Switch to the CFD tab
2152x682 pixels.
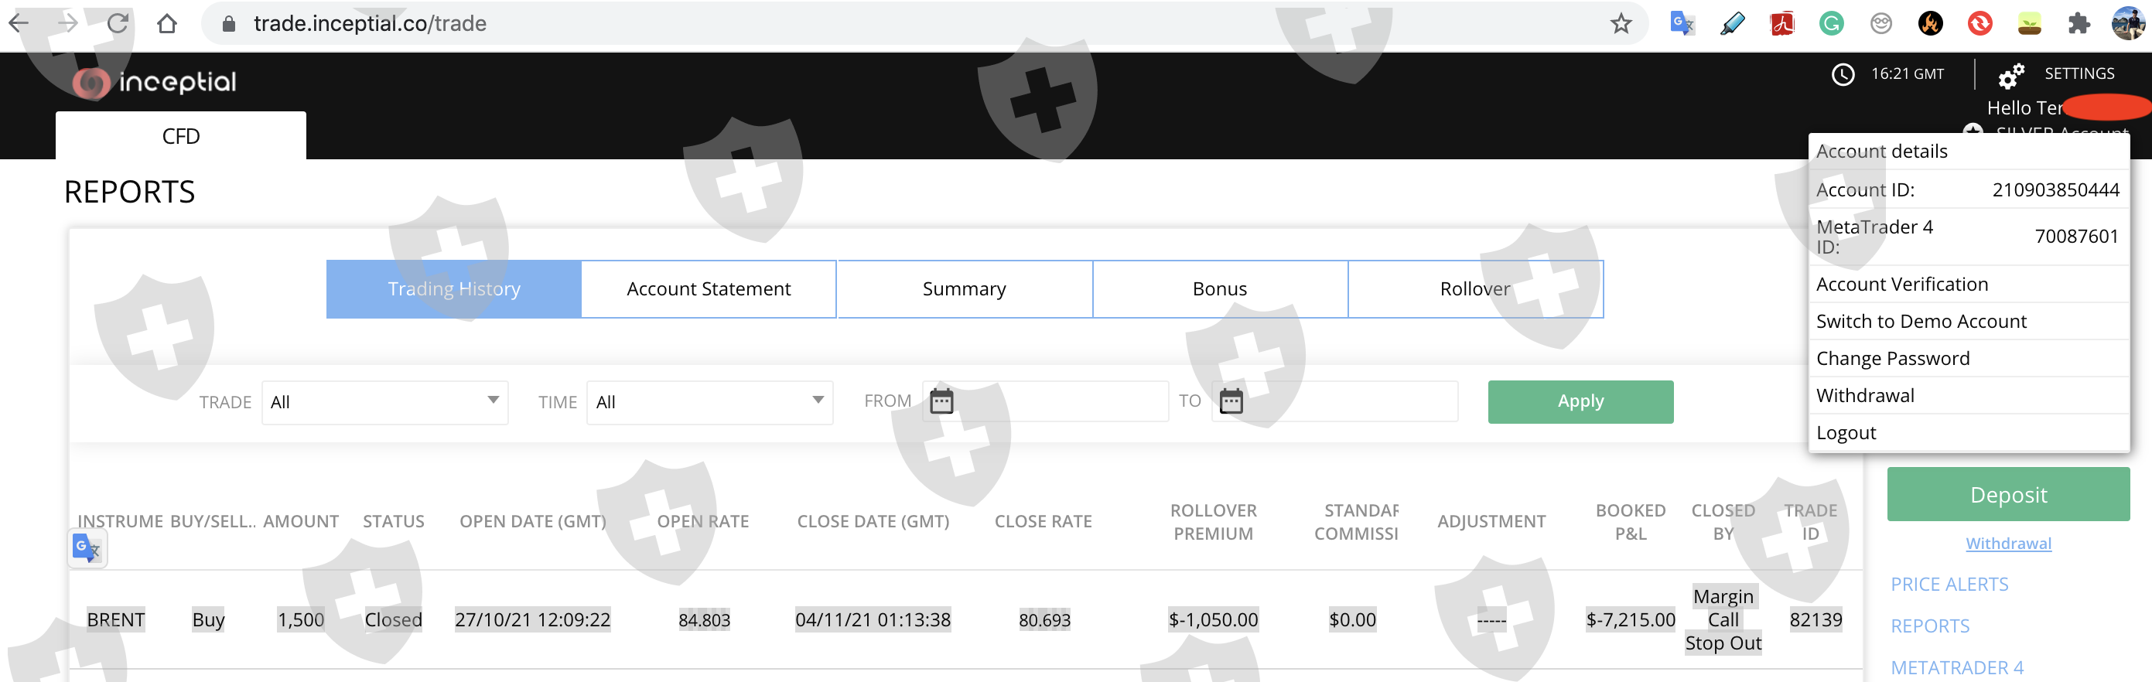click(x=180, y=135)
